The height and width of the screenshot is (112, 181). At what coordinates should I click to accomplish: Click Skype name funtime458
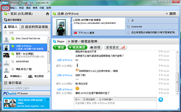point(137,27)
